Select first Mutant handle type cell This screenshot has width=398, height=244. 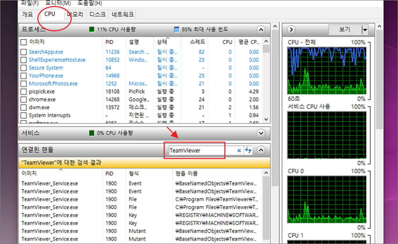point(137,231)
